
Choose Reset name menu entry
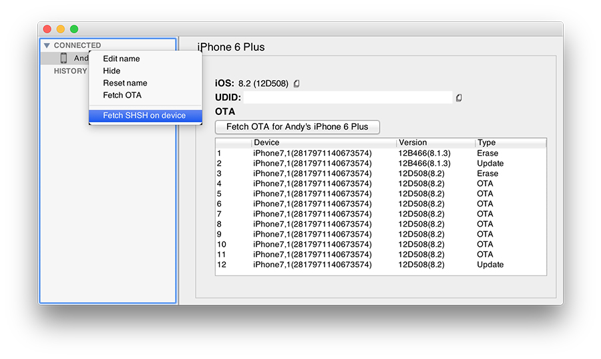(x=125, y=83)
